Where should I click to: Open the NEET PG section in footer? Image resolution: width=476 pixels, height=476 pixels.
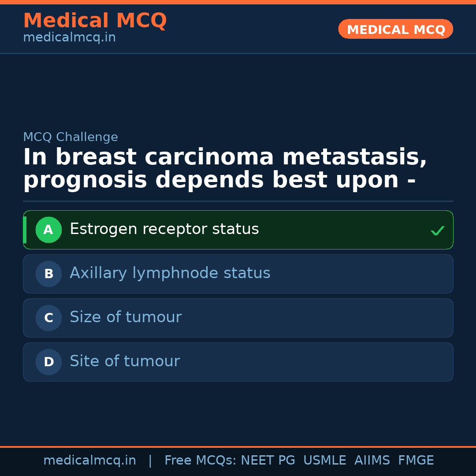(268, 460)
